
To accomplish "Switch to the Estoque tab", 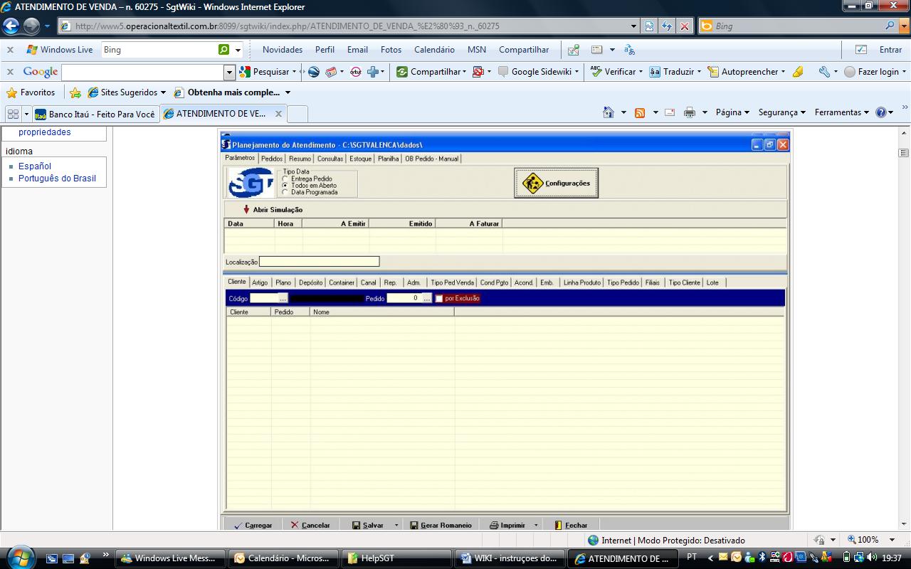I will point(360,159).
